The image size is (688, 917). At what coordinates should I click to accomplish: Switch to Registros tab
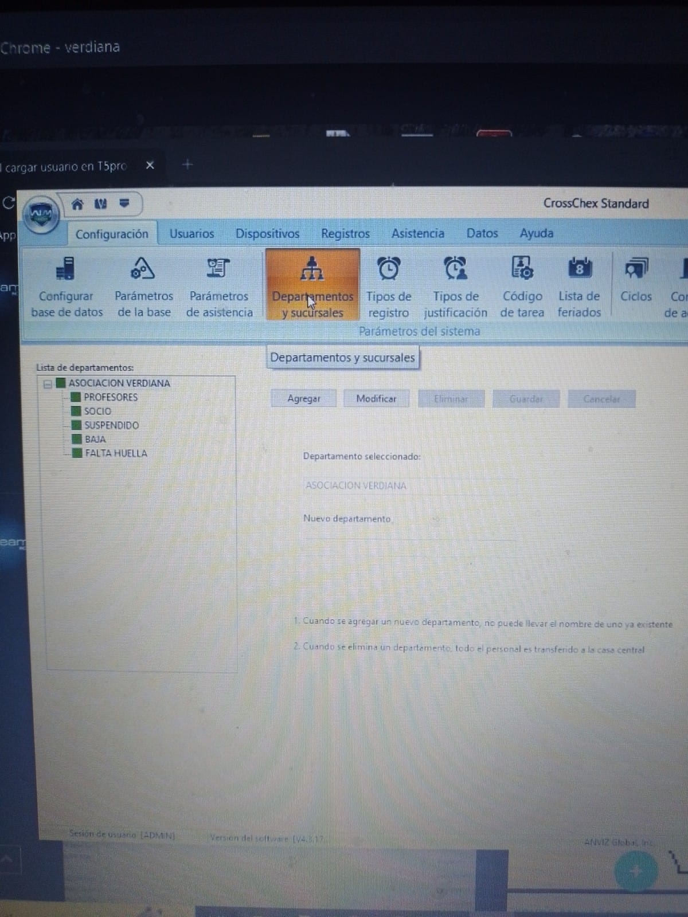pos(345,234)
